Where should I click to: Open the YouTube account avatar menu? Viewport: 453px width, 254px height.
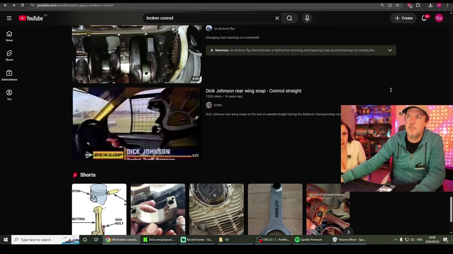click(x=439, y=18)
